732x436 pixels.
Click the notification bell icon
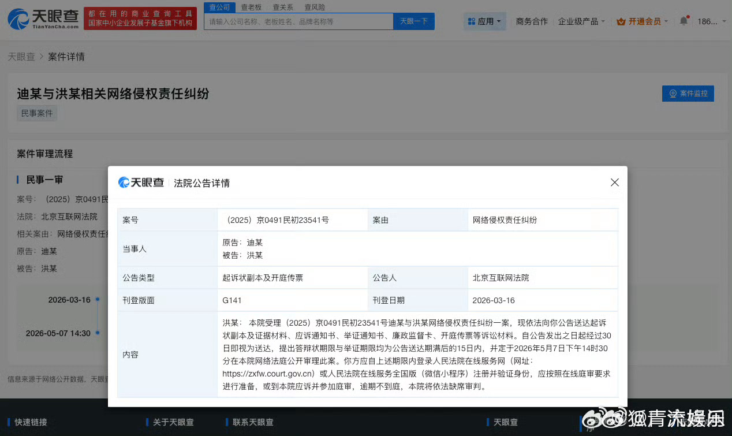coord(684,19)
